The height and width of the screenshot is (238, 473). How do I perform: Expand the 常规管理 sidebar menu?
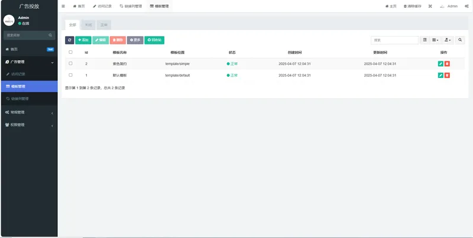point(28,112)
